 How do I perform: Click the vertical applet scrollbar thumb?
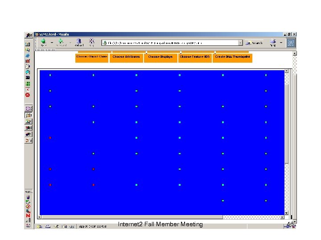(x=287, y=124)
